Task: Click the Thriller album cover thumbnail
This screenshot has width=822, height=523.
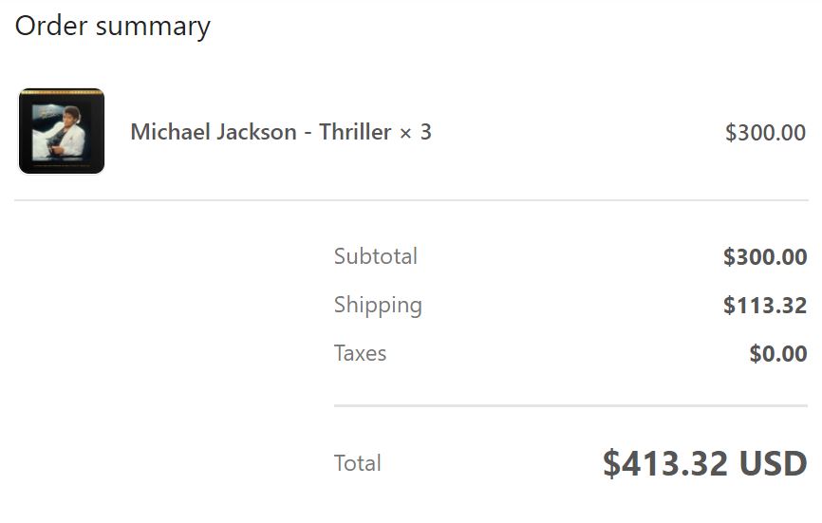Action: point(62,133)
